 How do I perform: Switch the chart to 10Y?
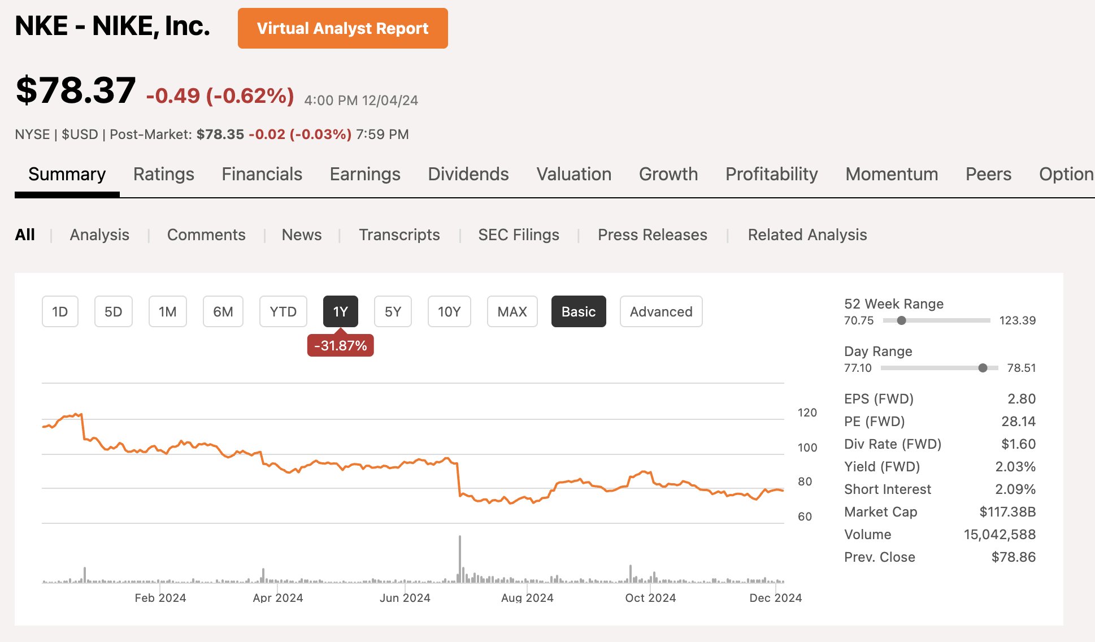point(449,311)
